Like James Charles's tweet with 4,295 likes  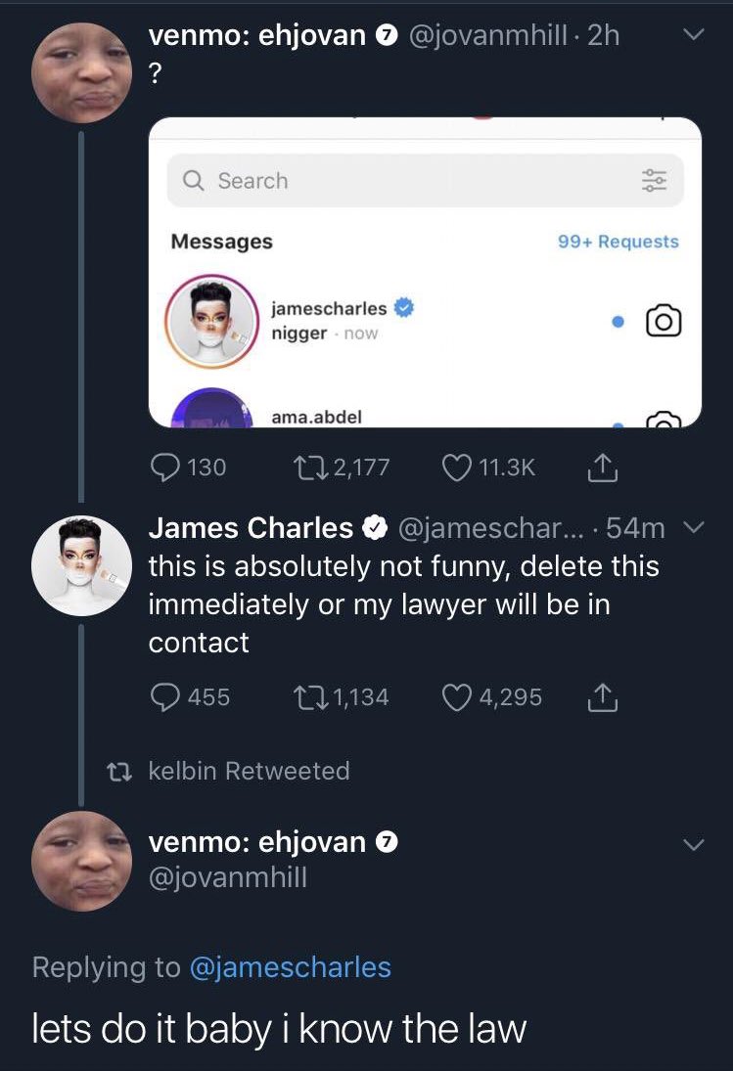[459, 696]
